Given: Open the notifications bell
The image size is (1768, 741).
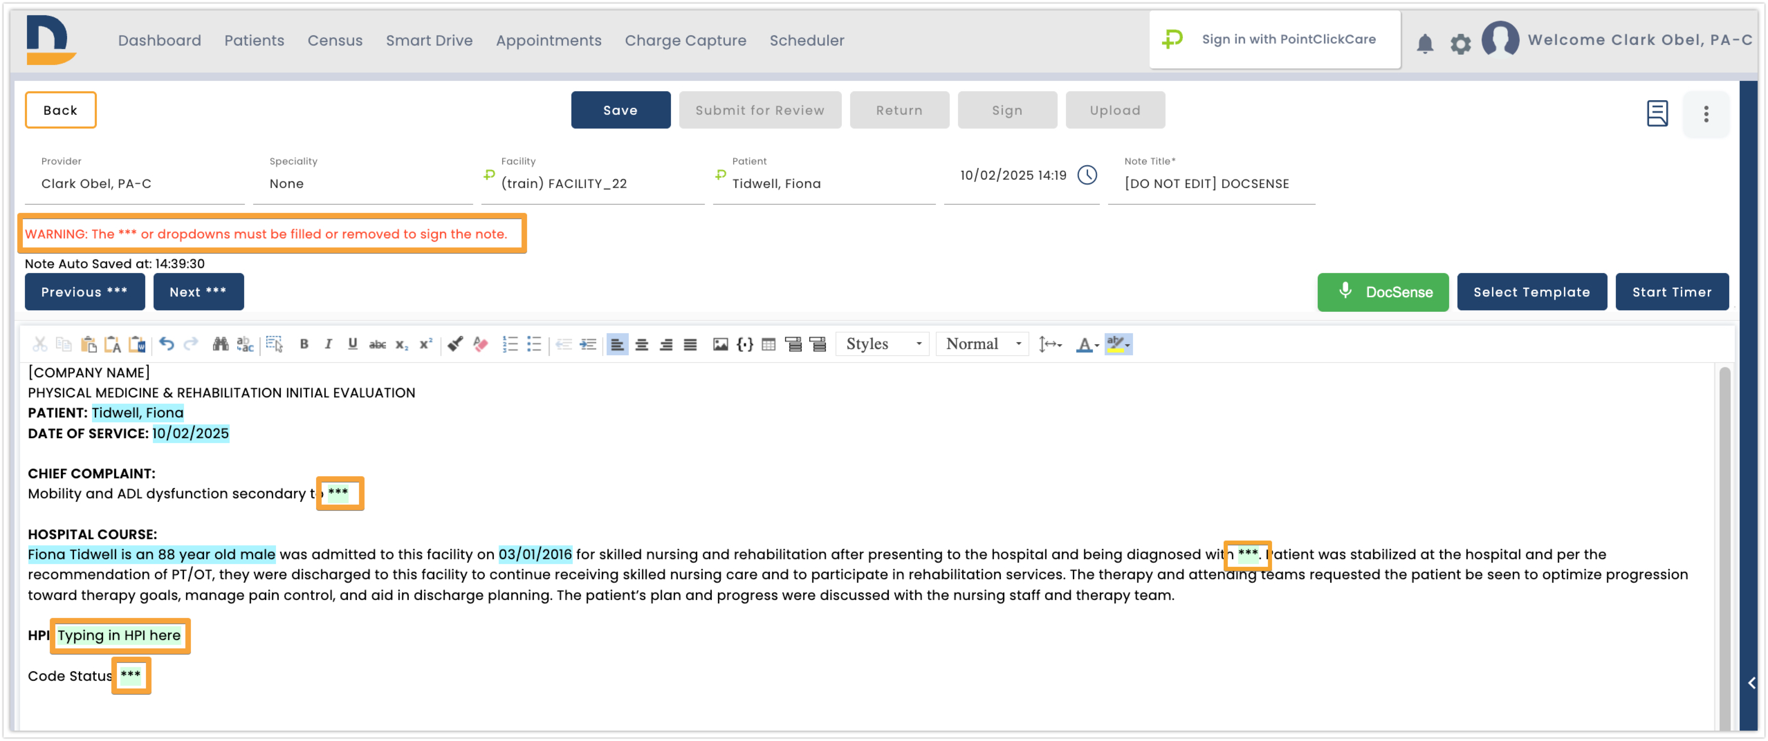Looking at the screenshot, I should [1426, 44].
